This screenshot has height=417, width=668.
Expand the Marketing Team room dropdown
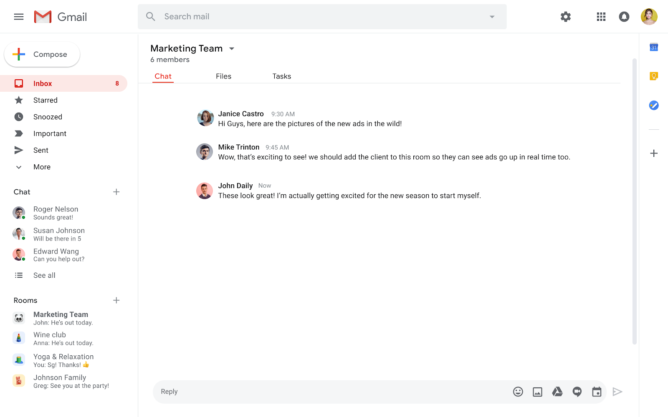point(232,49)
